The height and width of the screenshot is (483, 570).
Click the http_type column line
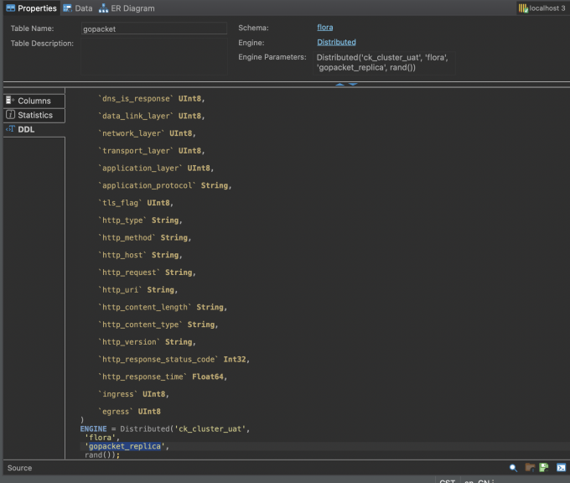pyautogui.click(x=140, y=221)
